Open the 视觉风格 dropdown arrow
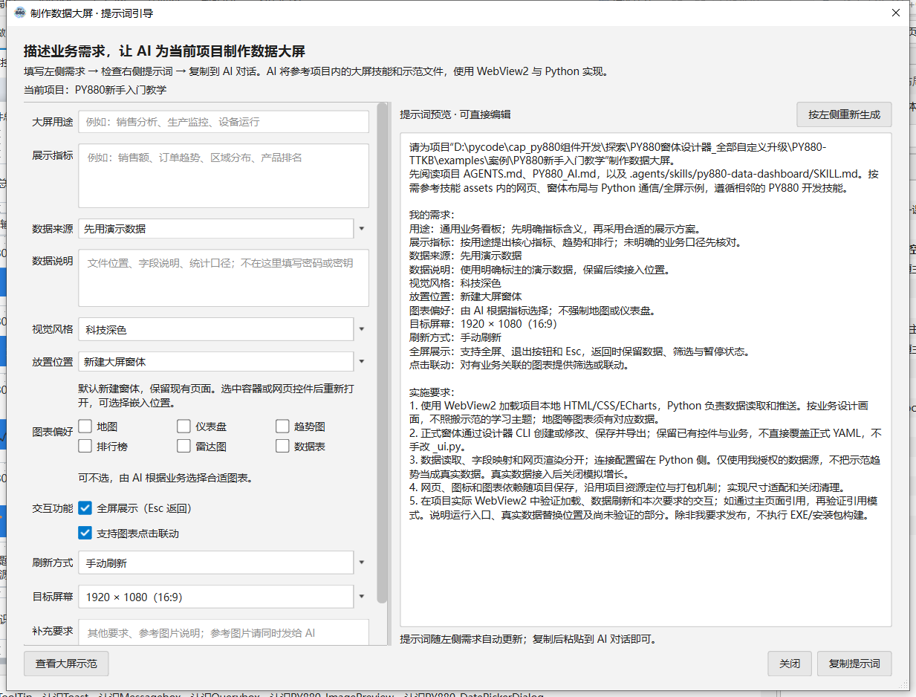Screen dimensions: 916x697 click(x=362, y=328)
